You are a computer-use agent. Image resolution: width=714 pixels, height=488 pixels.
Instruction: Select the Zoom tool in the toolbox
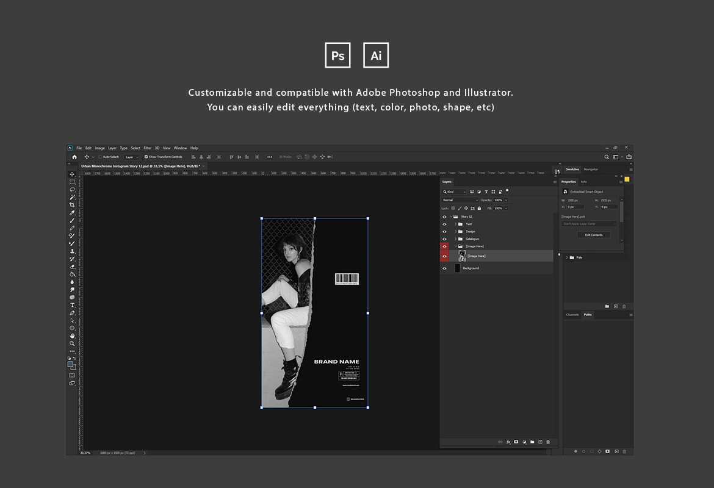tap(72, 343)
